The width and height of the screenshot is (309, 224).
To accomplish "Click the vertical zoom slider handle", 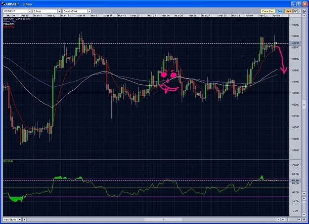I will (x=304, y=202).
